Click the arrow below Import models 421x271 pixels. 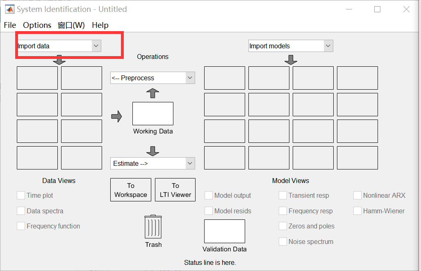click(x=291, y=60)
